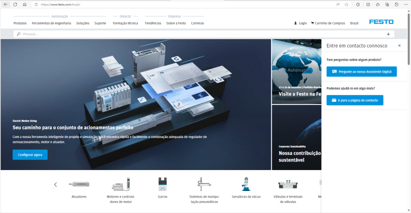Click the read aloud icon in address bar

(x=338, y=4)
